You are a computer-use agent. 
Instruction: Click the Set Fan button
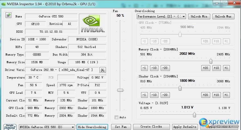coord(121,127)
